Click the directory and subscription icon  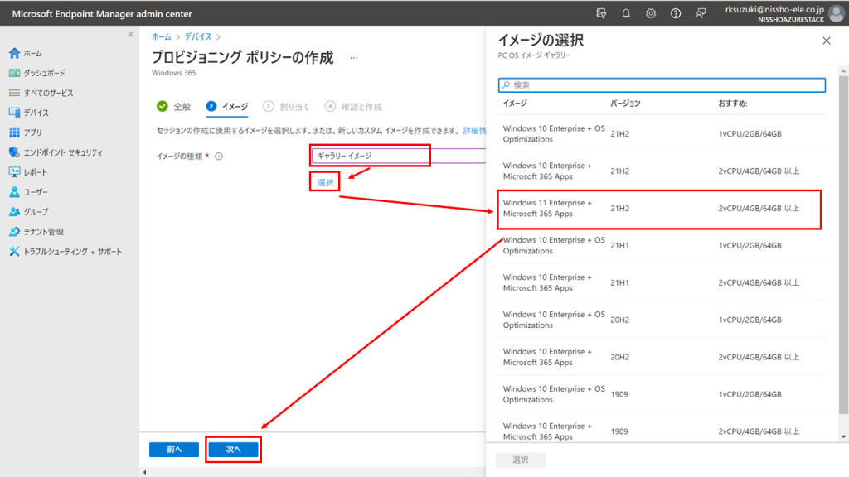pyautogui.click(x=601, y=13)
